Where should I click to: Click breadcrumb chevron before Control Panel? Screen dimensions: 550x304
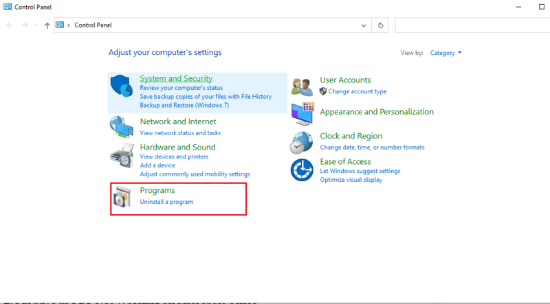pyautogui.click(x=69, y=25)
